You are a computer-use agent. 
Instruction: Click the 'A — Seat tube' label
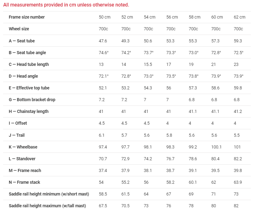click(x=22, y=41)
